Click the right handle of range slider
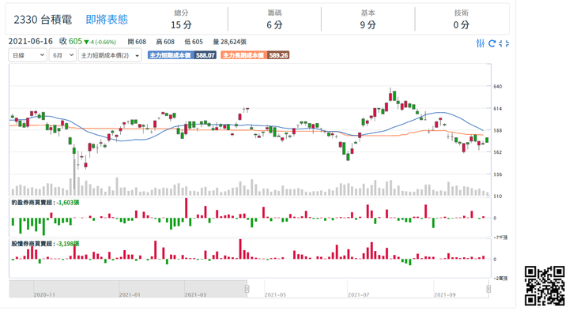This screenshot has width=569, height=314. 488,289
